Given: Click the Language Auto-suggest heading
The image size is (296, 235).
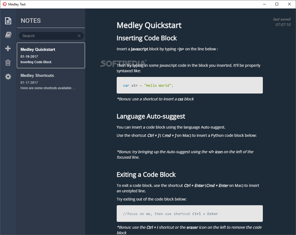Looking at the screenshot, I should click(x=151, y=116).
